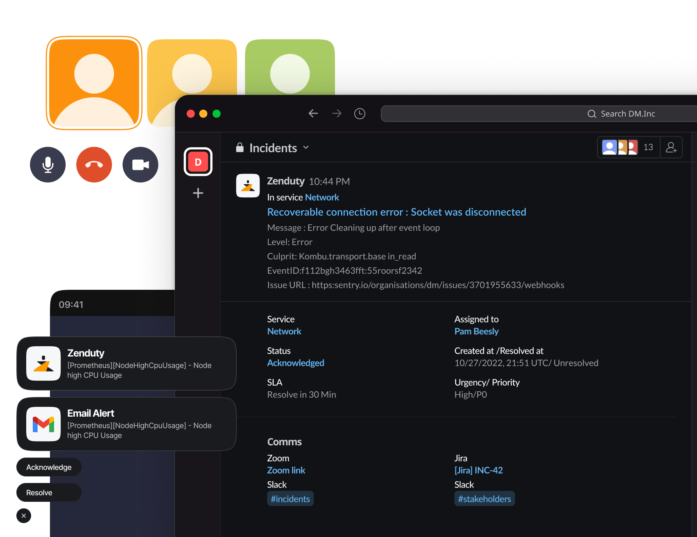
Task: Click the Zenduty logo on the incident message
Action: pos(248,185)
